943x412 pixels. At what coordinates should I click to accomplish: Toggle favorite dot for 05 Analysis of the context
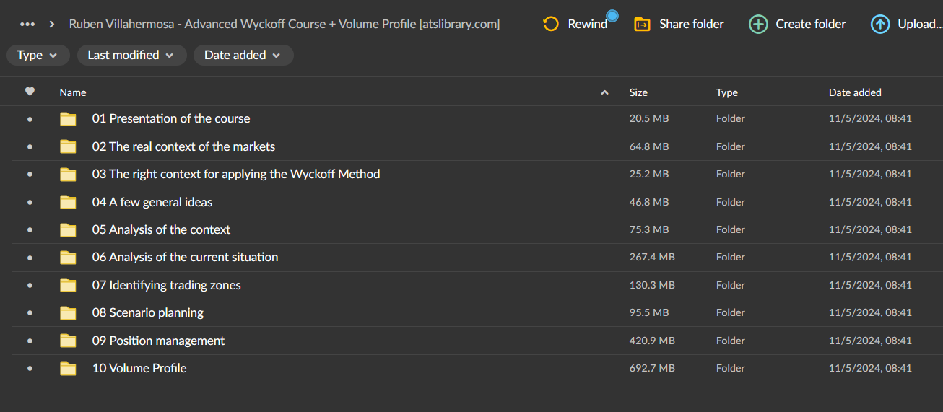coord(30,230)
